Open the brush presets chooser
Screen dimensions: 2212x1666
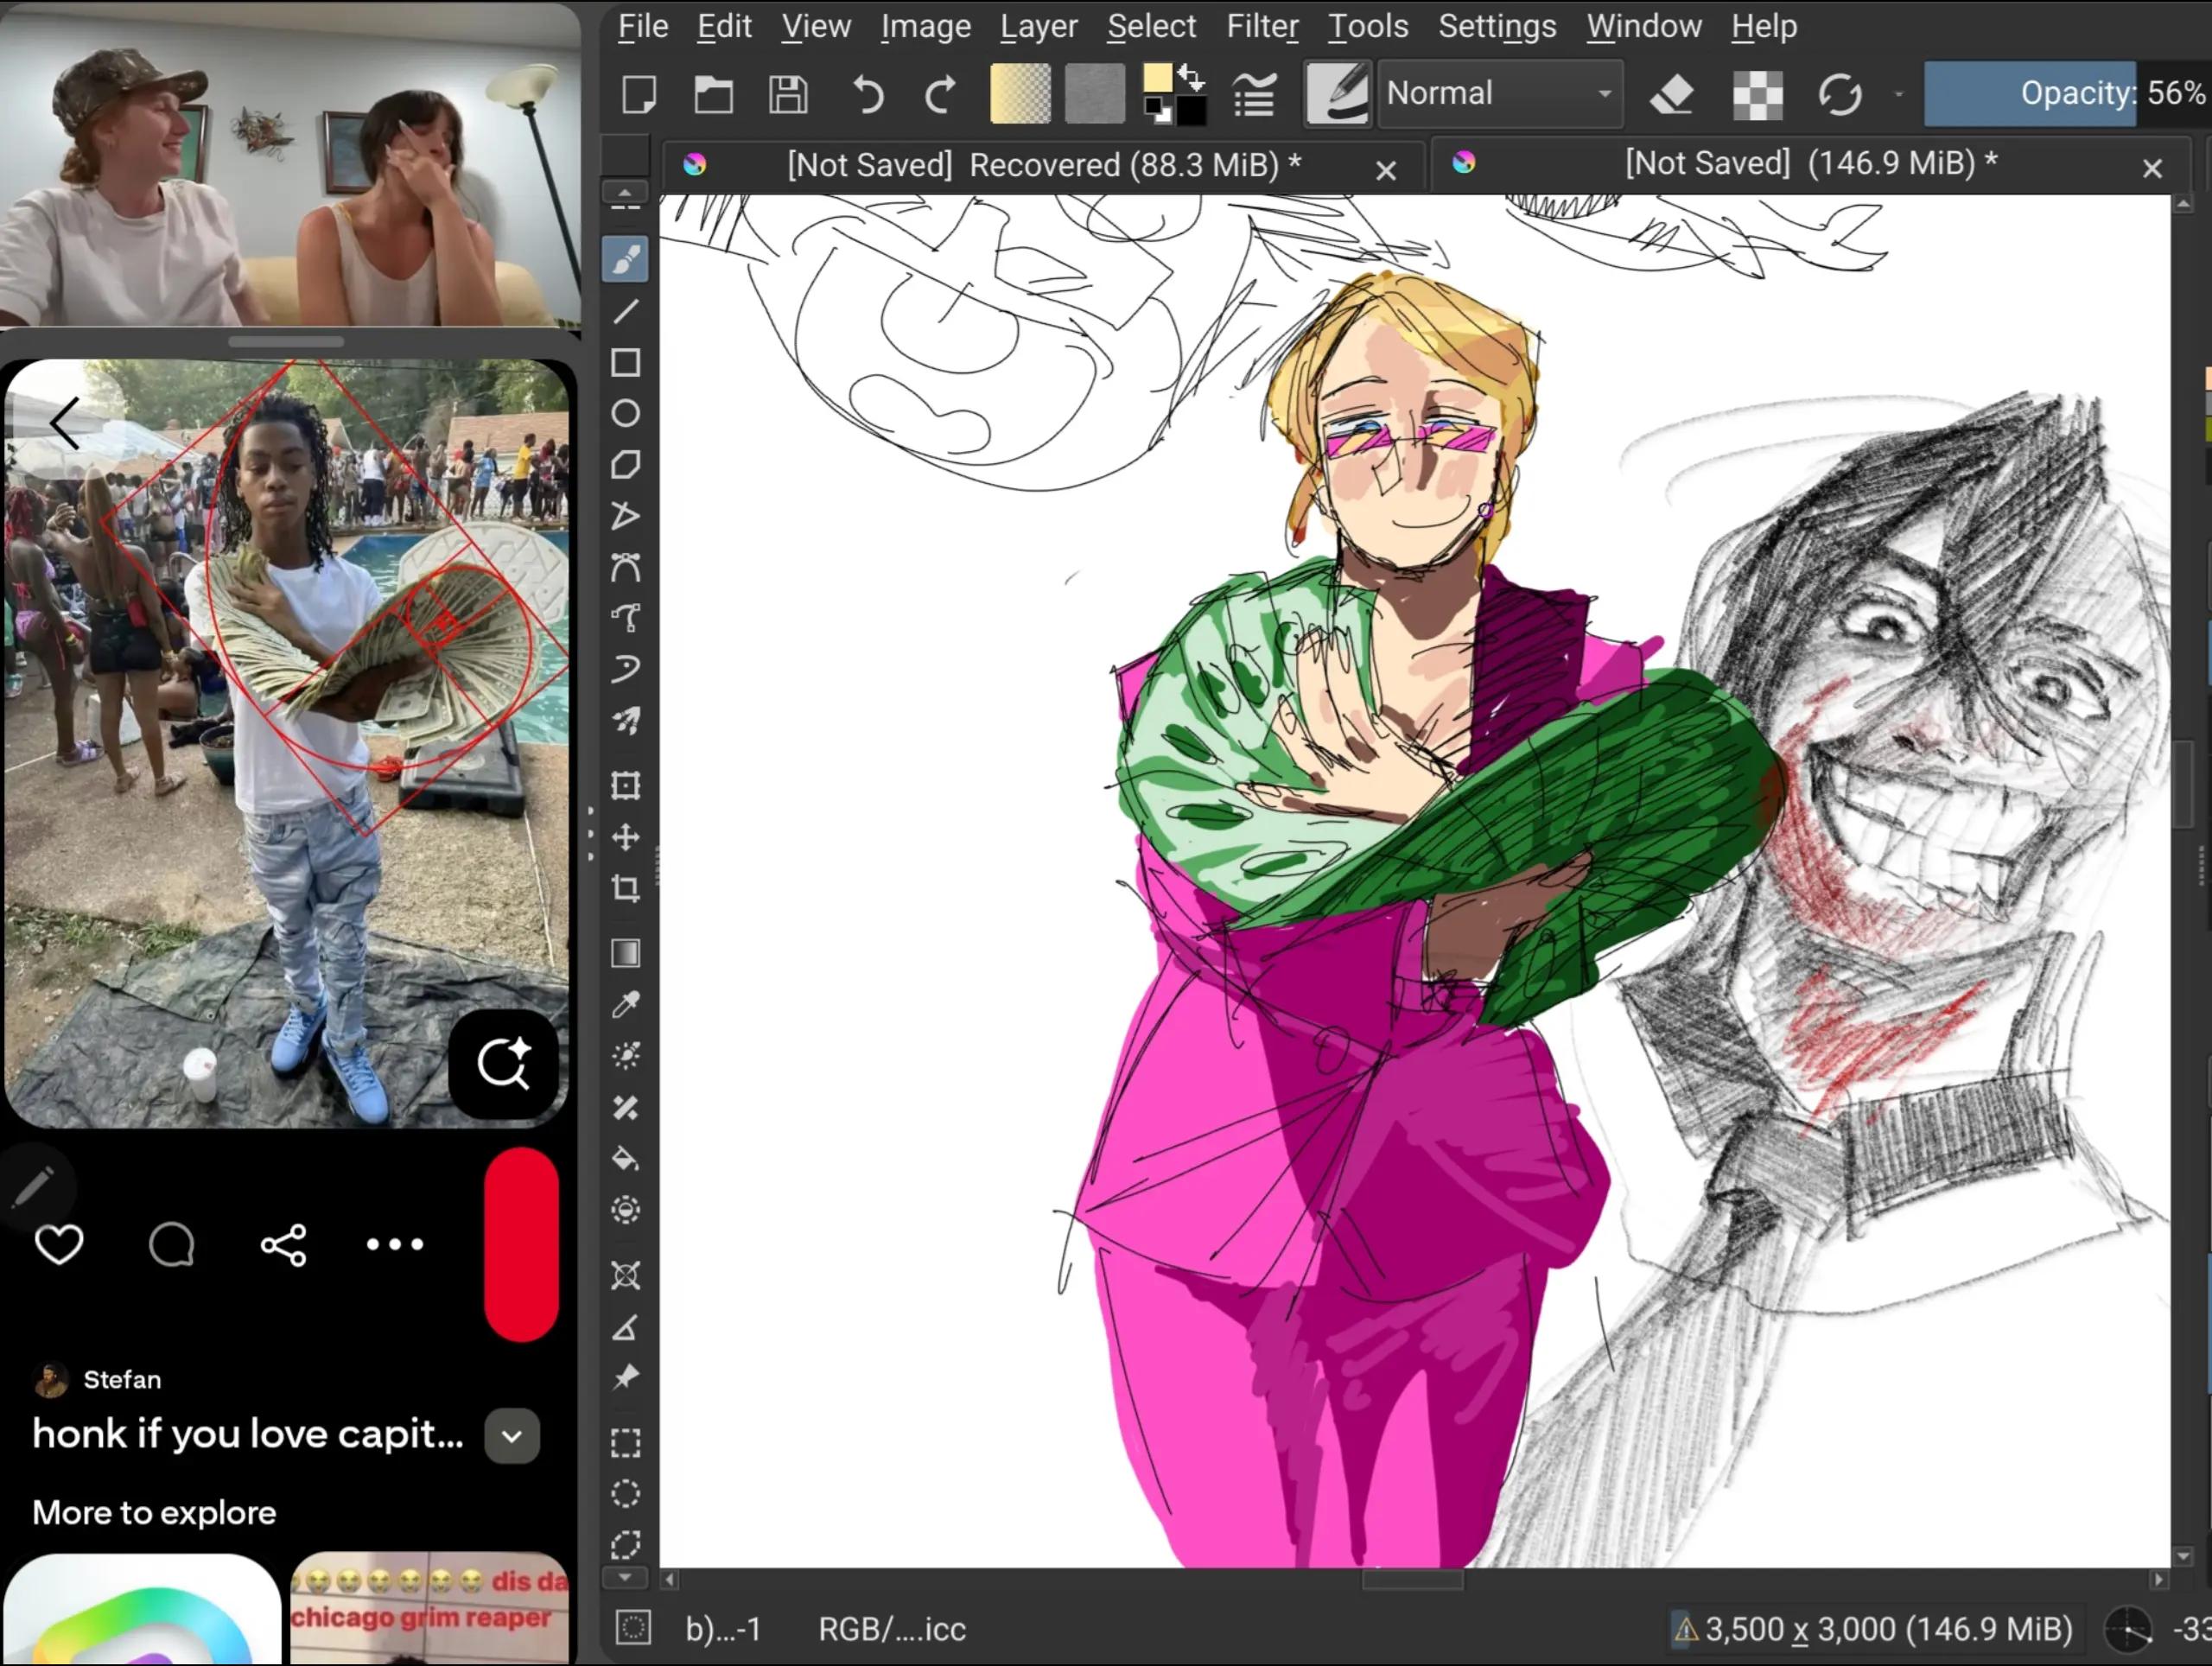coord(1337,95)
